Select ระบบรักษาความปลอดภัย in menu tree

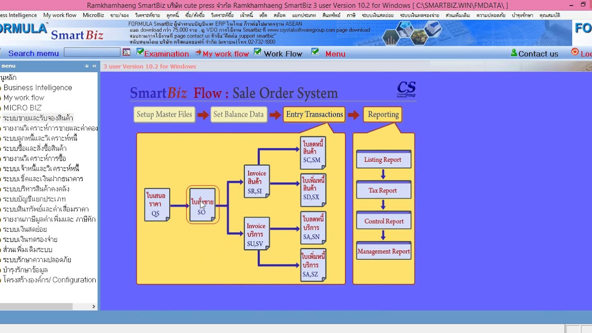[x=37, y=260]
